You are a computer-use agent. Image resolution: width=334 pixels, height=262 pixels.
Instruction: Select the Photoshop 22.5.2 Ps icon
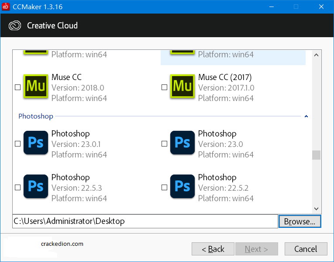pos(182,186)
